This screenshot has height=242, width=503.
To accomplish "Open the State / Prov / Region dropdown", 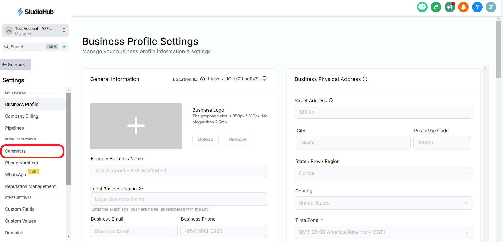I will (x=383, y=173).
